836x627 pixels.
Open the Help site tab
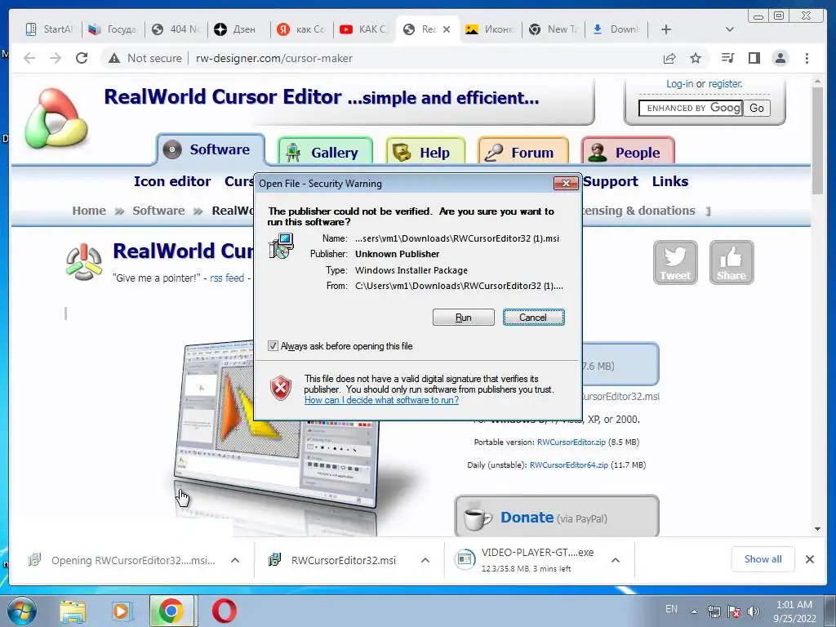pos(425,153)
